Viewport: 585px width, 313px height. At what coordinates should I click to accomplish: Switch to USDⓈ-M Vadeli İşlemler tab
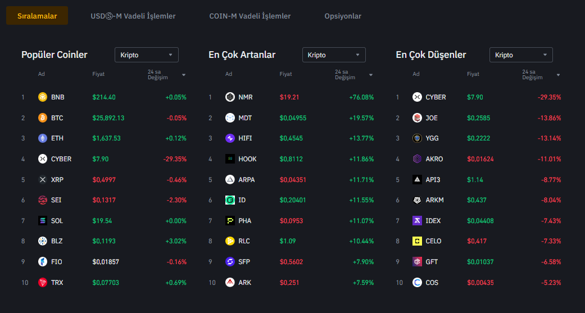[133, 16]
